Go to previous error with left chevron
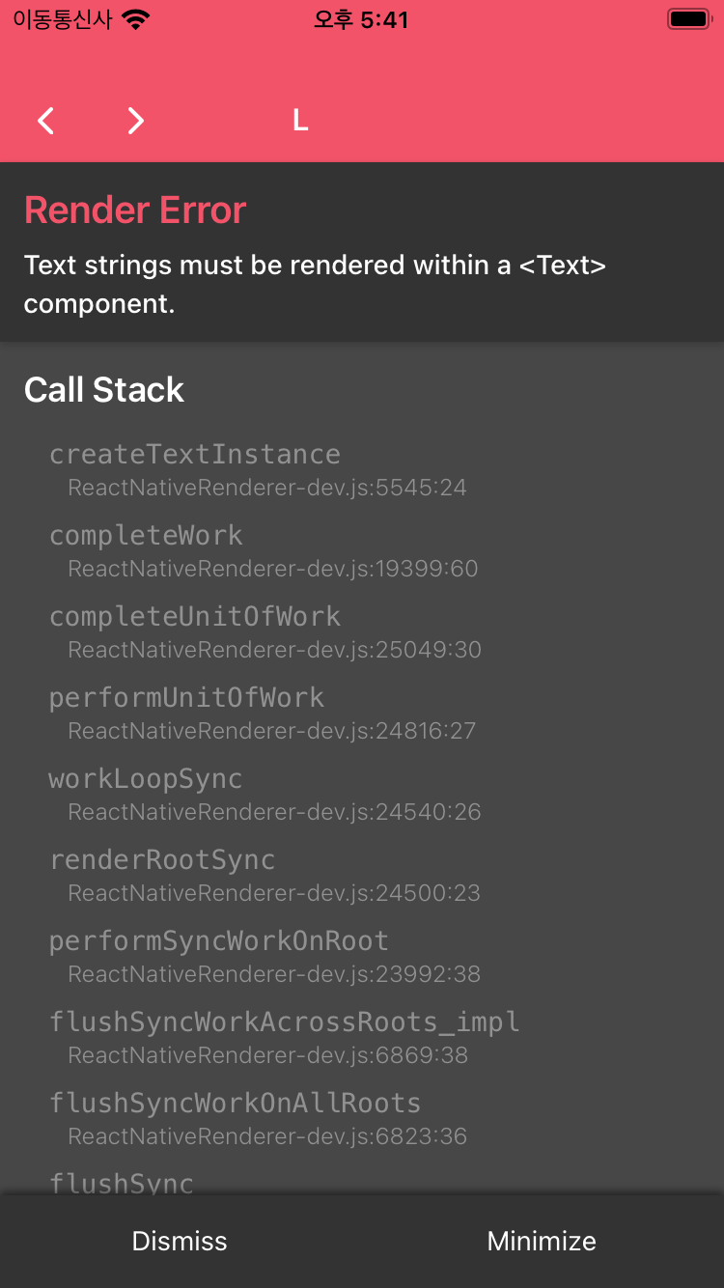This screenshot has width=724, height=1288. coord(45,121)
